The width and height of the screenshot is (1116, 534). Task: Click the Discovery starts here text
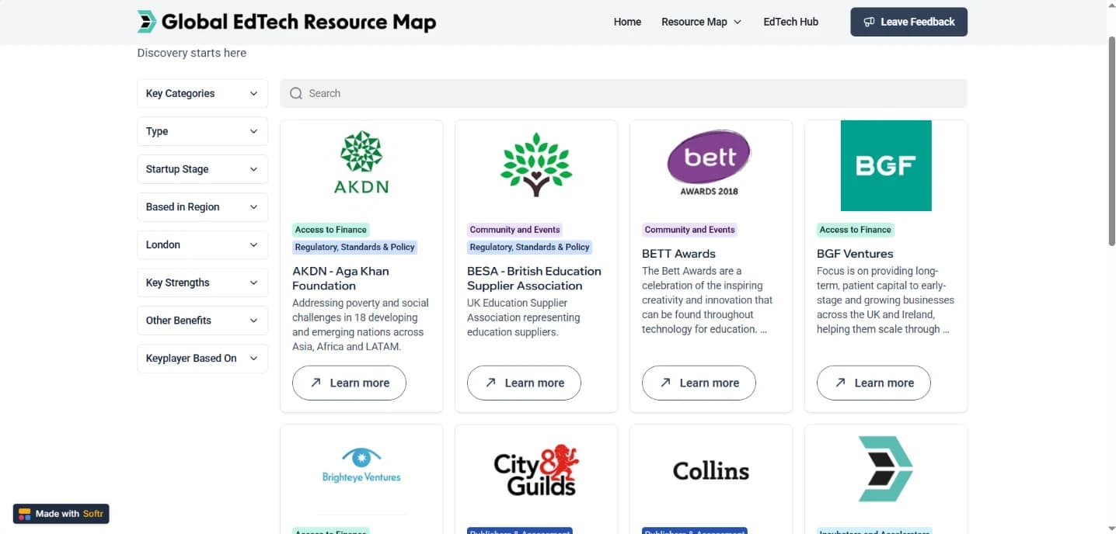(x=192, y=53)
